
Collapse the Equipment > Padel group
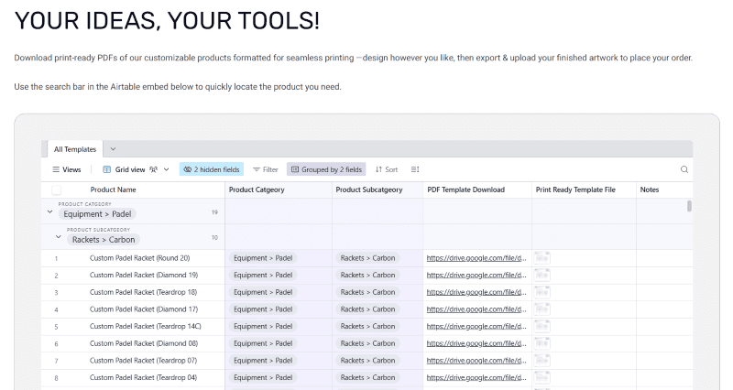tap(50, 212)
